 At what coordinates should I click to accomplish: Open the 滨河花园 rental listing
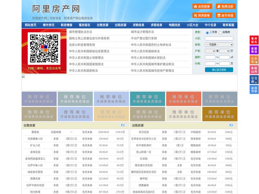coord(144,132)
